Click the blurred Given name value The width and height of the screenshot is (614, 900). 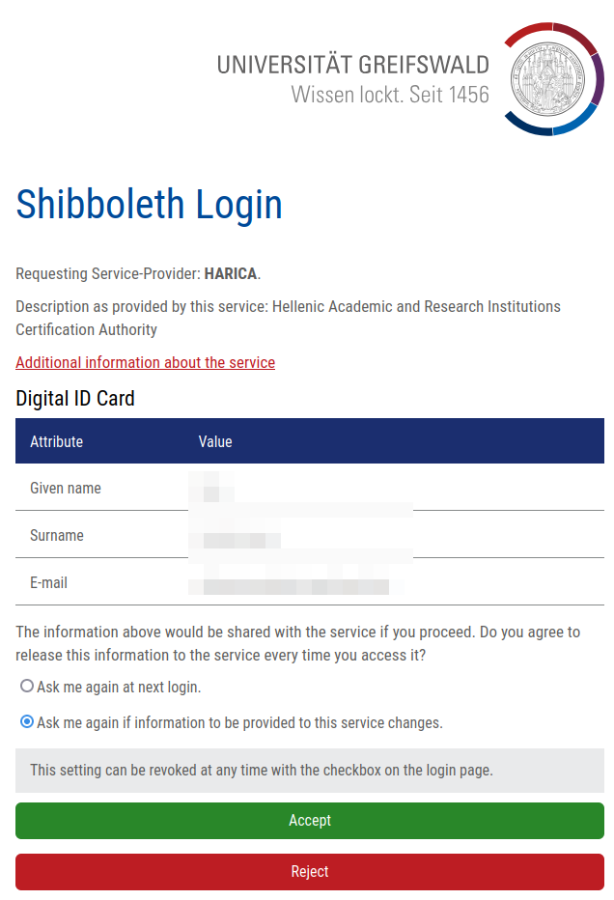pos(212,488)
